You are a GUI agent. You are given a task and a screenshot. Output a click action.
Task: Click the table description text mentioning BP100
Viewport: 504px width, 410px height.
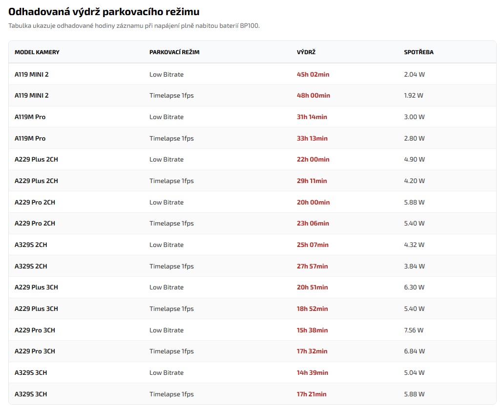pyautogui.click(x=134, y=25)
